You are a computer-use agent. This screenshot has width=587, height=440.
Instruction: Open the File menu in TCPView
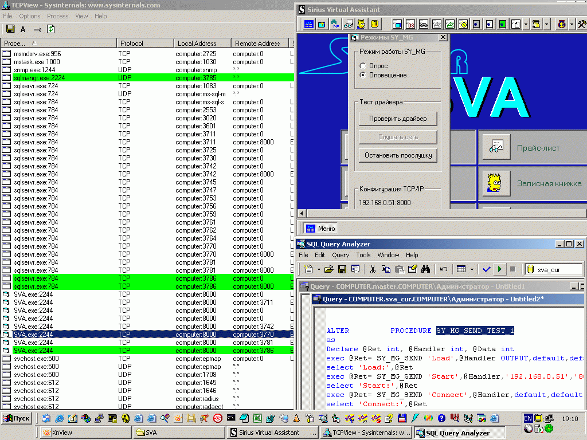tap(7, 16)
